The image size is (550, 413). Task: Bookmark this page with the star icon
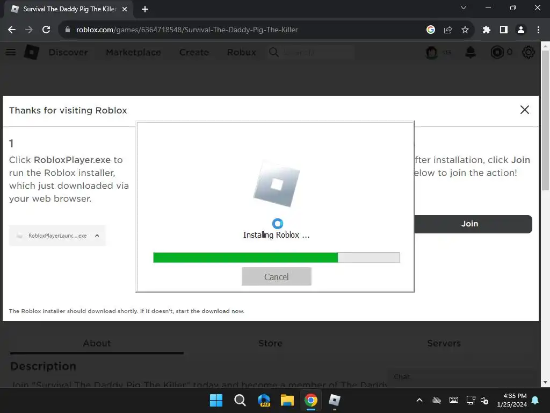pos(465,30)
